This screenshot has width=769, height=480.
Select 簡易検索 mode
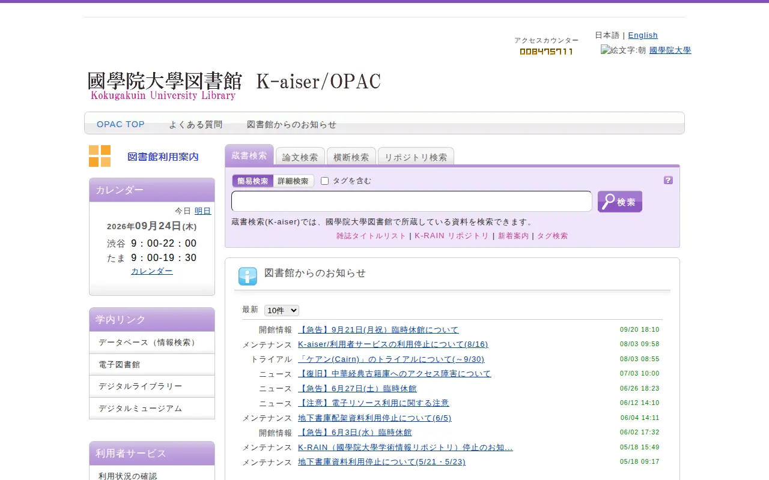tap(253, 181)
